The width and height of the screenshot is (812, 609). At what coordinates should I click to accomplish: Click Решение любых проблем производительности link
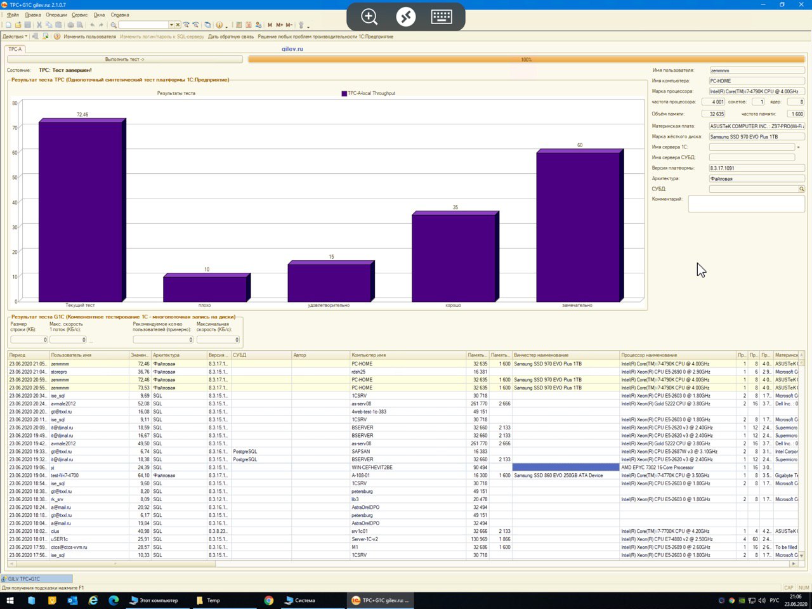[x=325, y=36]
